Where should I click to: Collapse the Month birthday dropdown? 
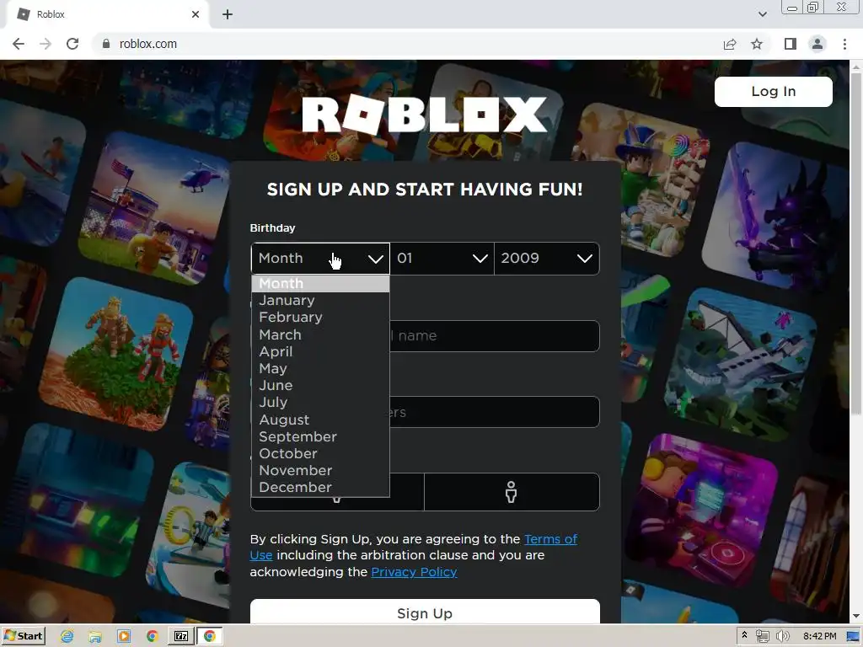pos(320,258)
